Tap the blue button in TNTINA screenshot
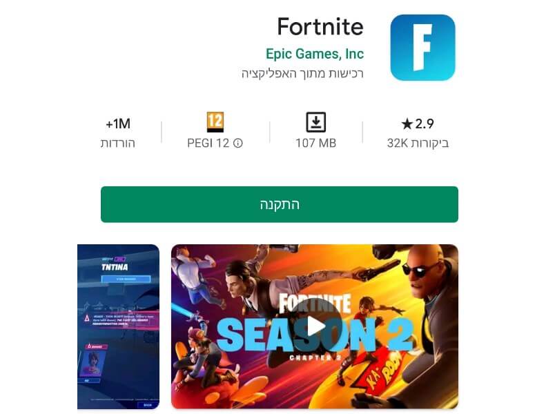 126,279
